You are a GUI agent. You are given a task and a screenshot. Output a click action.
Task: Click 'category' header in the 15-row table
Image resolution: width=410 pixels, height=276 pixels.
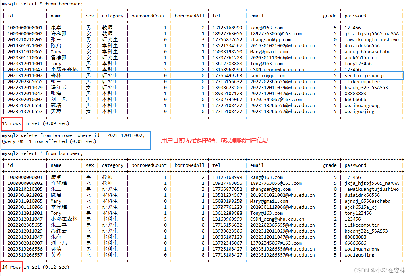(113, 16)
